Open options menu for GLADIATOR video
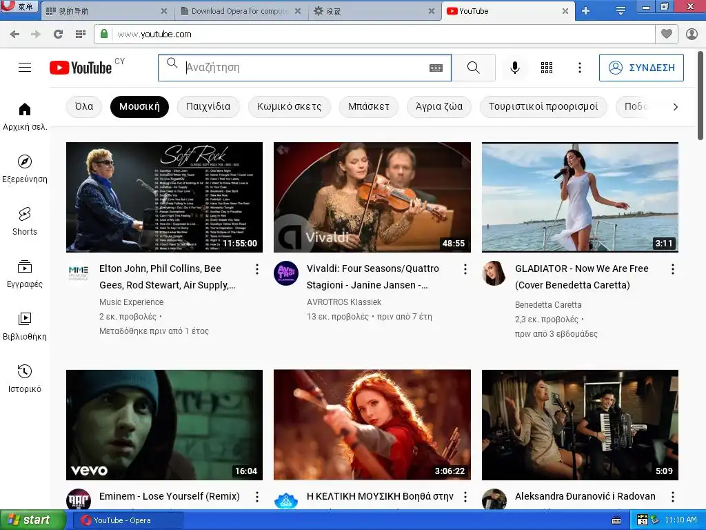This screenshot has height=530, width=706. tap(673, 269)
